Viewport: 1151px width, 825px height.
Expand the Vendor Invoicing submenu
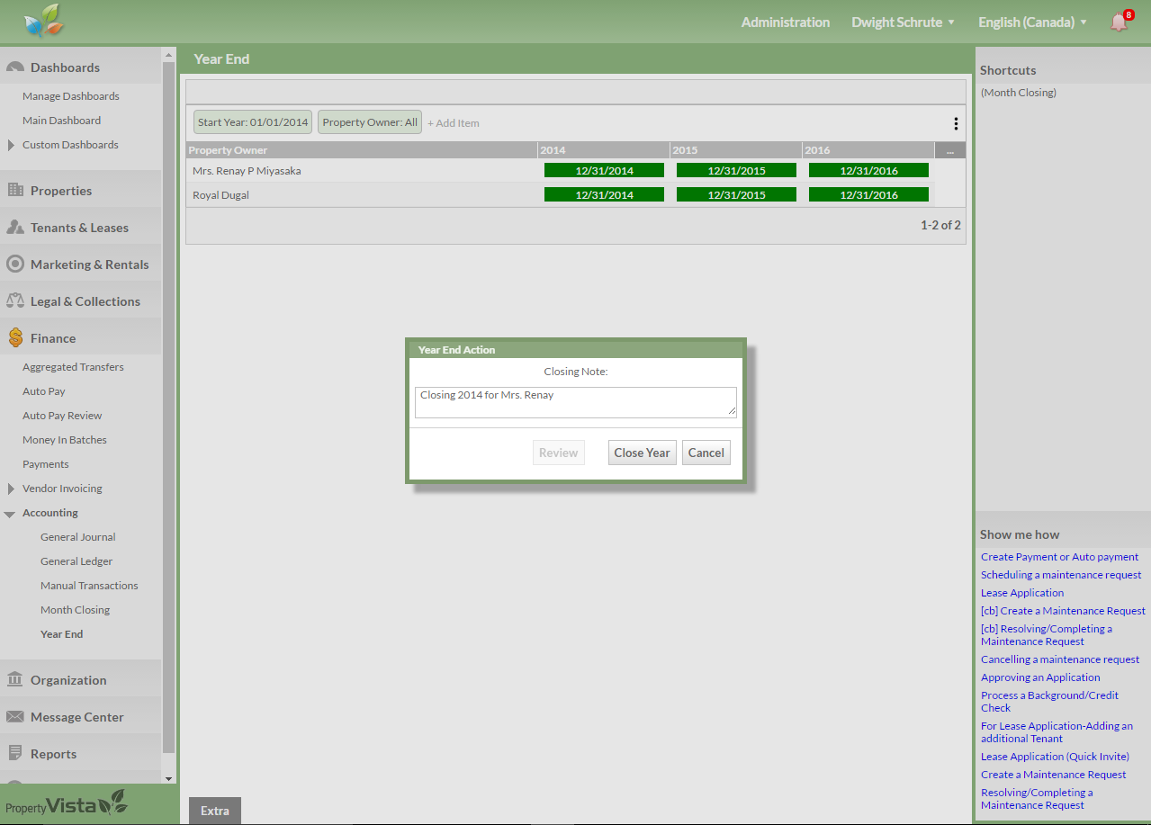tap(11, 489)
